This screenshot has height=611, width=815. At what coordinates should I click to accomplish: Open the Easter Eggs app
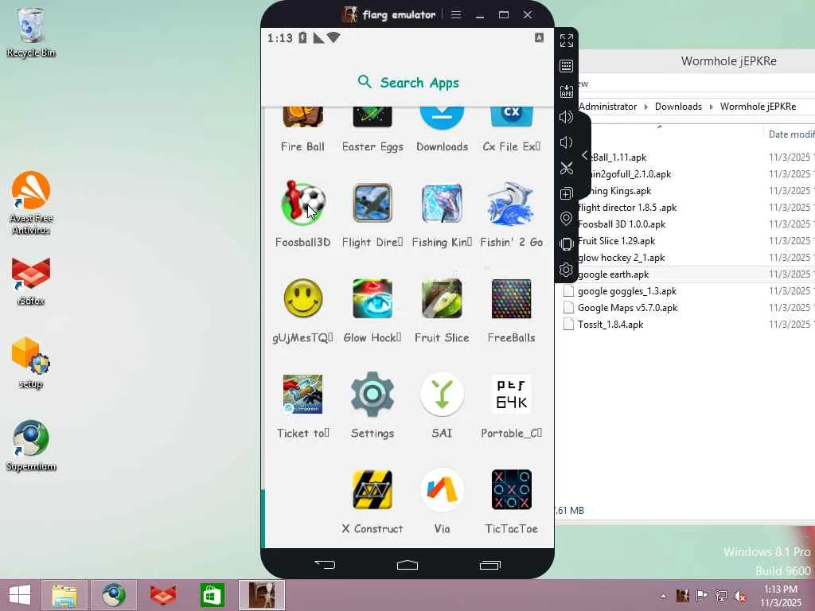[372, 116]
